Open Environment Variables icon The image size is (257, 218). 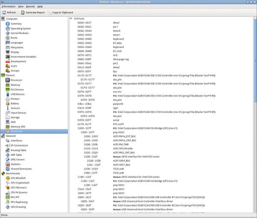tap(8, 57)
